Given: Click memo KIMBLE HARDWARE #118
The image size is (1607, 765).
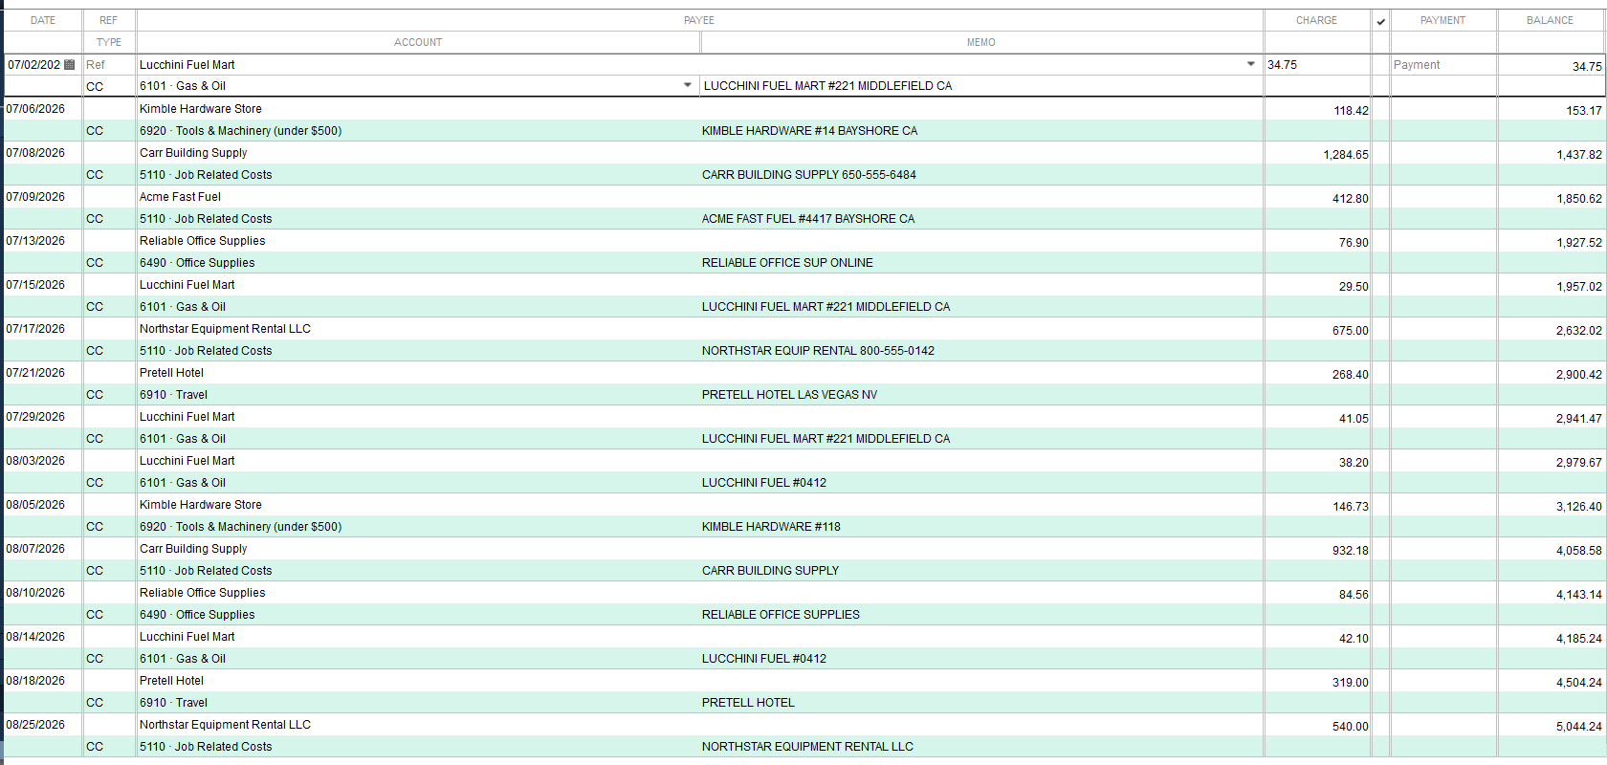Looking at the screenshot, I should point(771,527).
